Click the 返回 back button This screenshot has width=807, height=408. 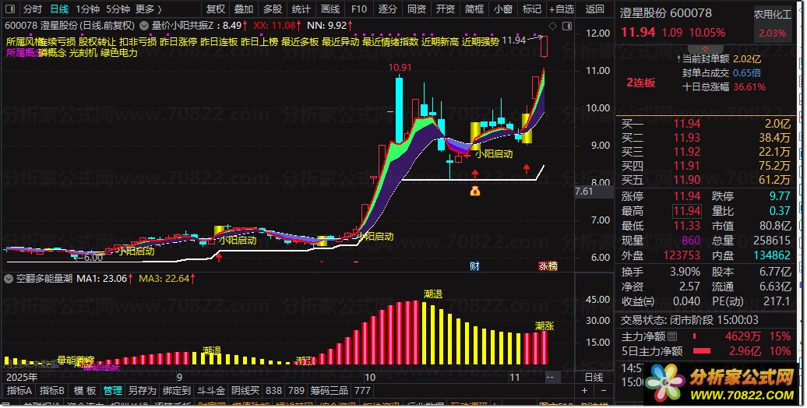click(594, 9)
